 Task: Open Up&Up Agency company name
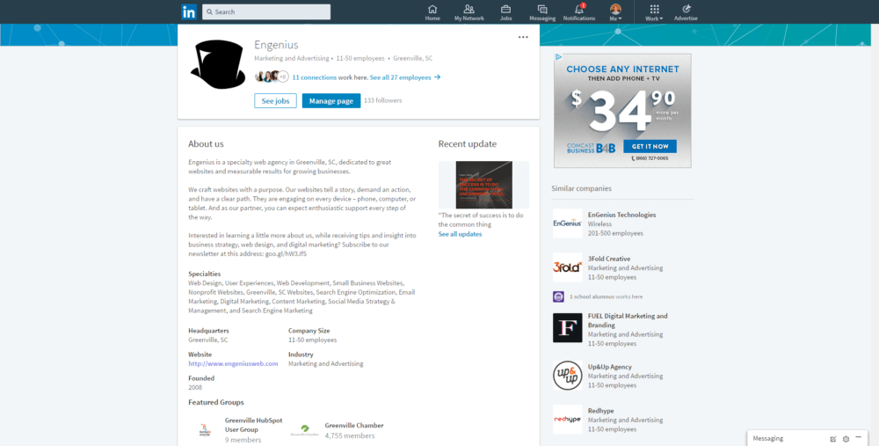tap(610, 367)
